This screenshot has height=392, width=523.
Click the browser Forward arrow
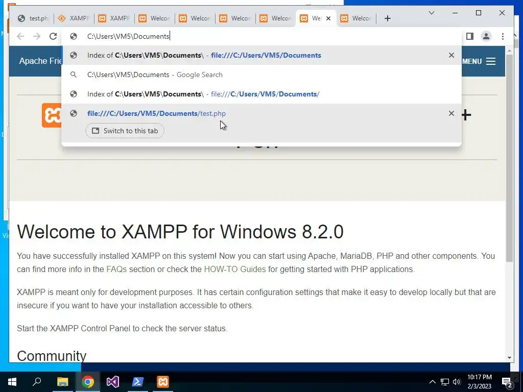point(37,36)
